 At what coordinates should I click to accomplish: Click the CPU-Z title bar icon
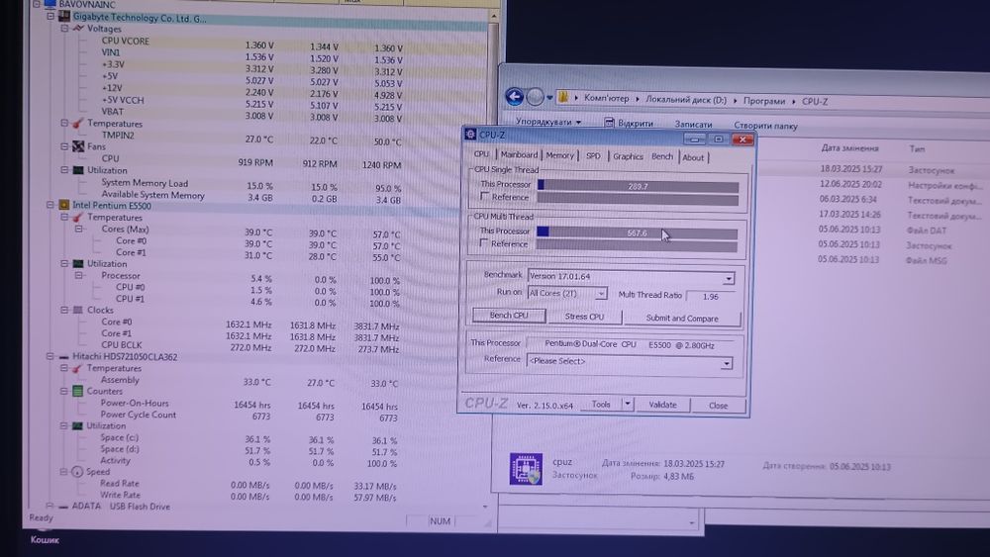tap(470, 134)
